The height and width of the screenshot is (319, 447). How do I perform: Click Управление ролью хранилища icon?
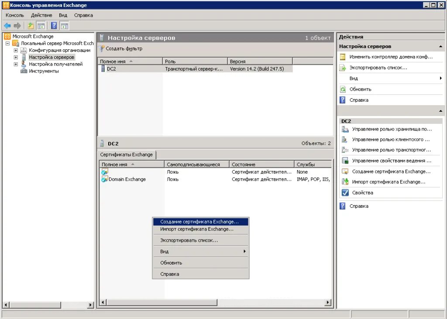345,129
